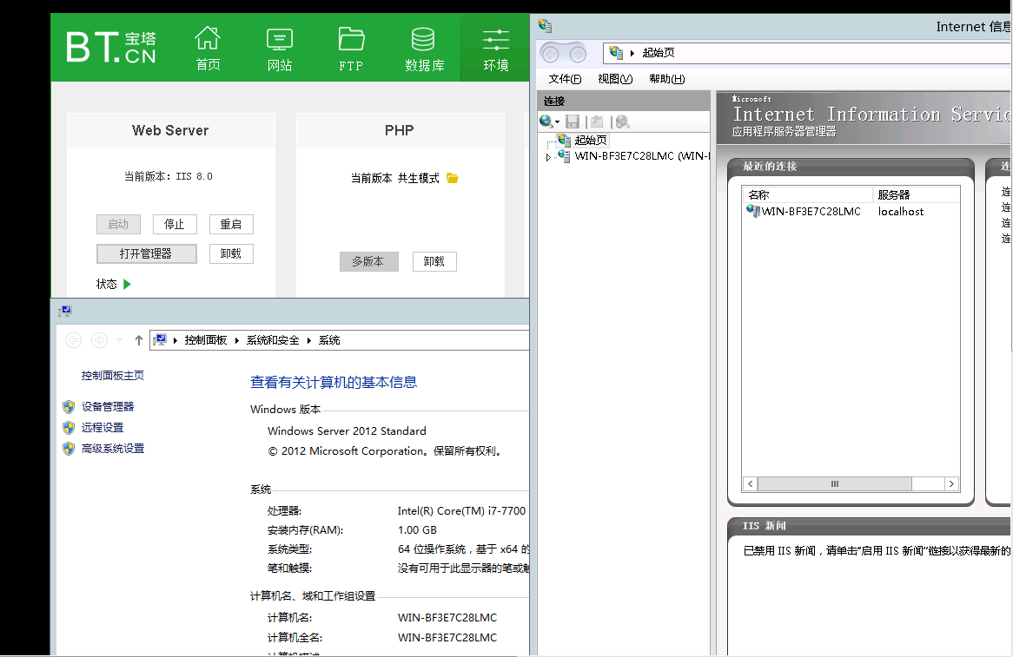Click the System window title icon
1013x657 pixels.
coord(64,311)
